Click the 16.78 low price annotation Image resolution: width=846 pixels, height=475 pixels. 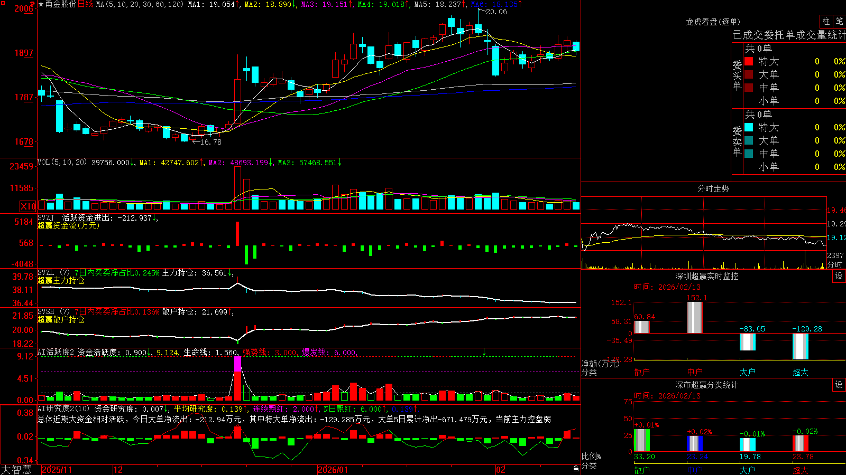pos(210,142)
